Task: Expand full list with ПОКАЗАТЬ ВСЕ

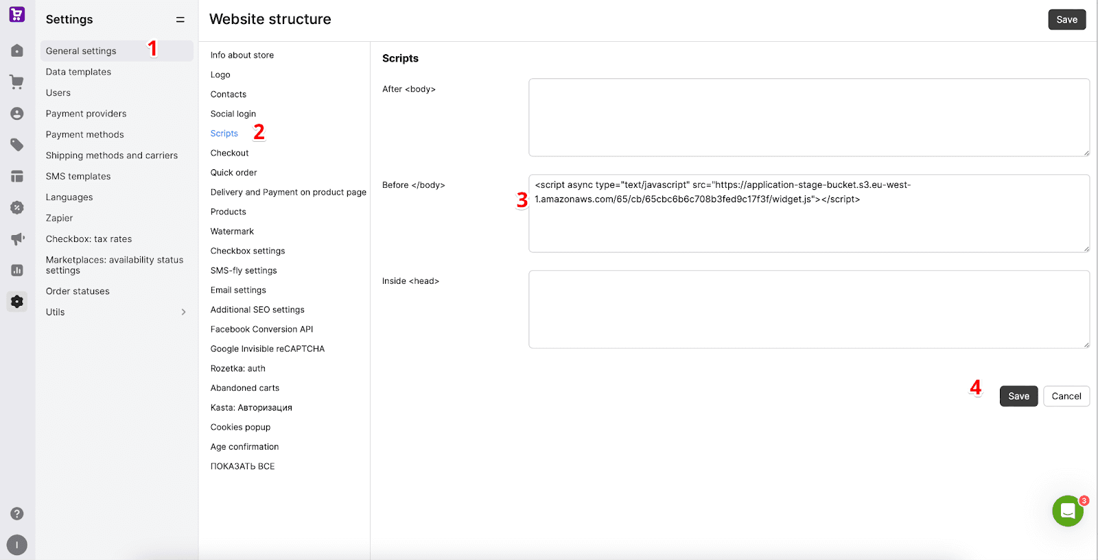Action: pos(242,467)
